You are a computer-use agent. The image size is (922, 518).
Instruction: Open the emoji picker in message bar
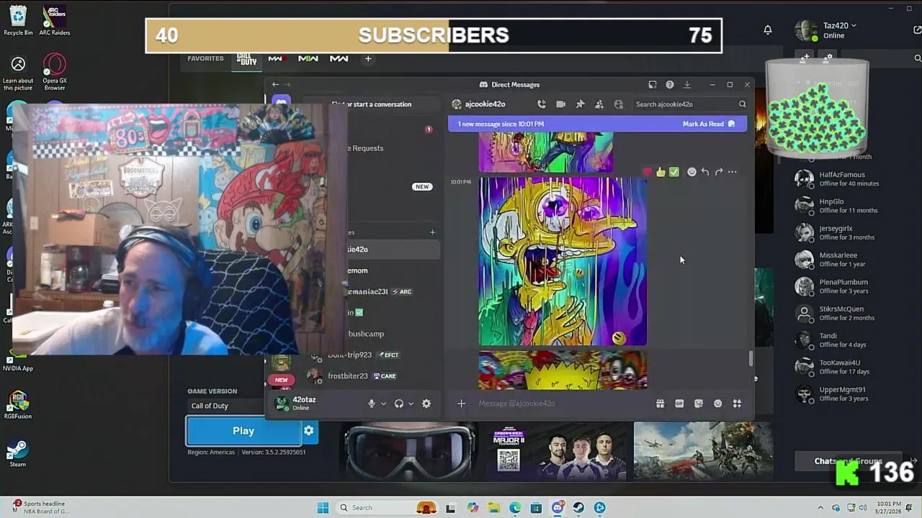tap(717, 404)
